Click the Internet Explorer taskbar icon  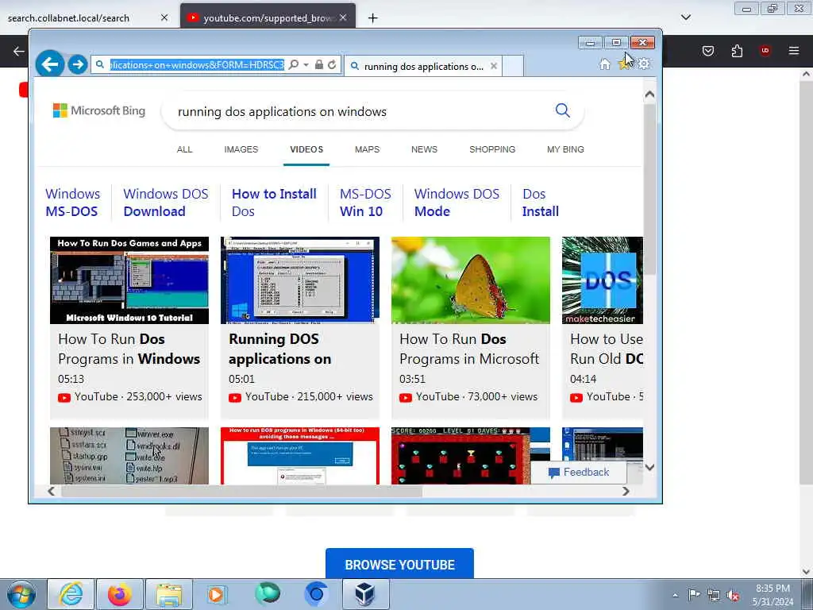pos(71,594)
